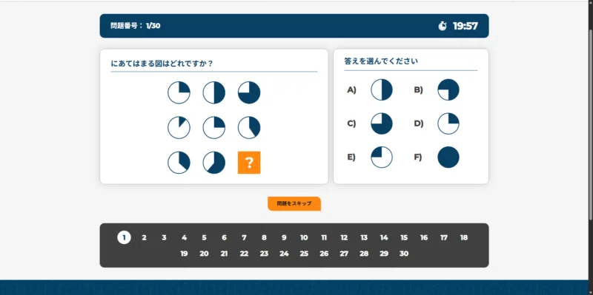Viewport: 593px width, 295px height.
Task: Select question 16 in navigator
Action: (424, 237)
